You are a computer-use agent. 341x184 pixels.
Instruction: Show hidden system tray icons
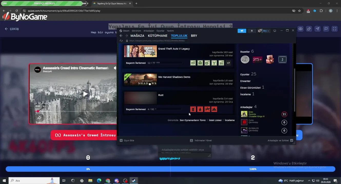[309, 181]
